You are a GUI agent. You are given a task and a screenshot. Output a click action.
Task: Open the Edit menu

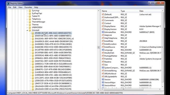(15, 7)
